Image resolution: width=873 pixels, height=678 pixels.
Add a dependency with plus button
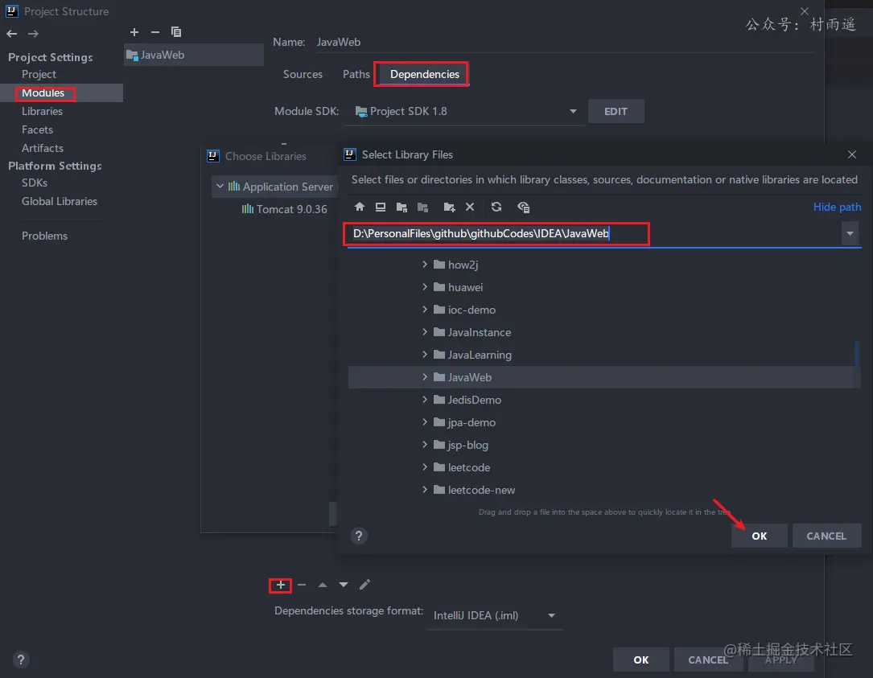281,585
